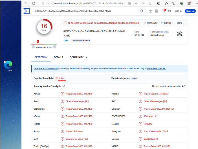Open the COMMUNITY tab
The height and width of the screenshot is (149, 198).
[x=79, y=58]
